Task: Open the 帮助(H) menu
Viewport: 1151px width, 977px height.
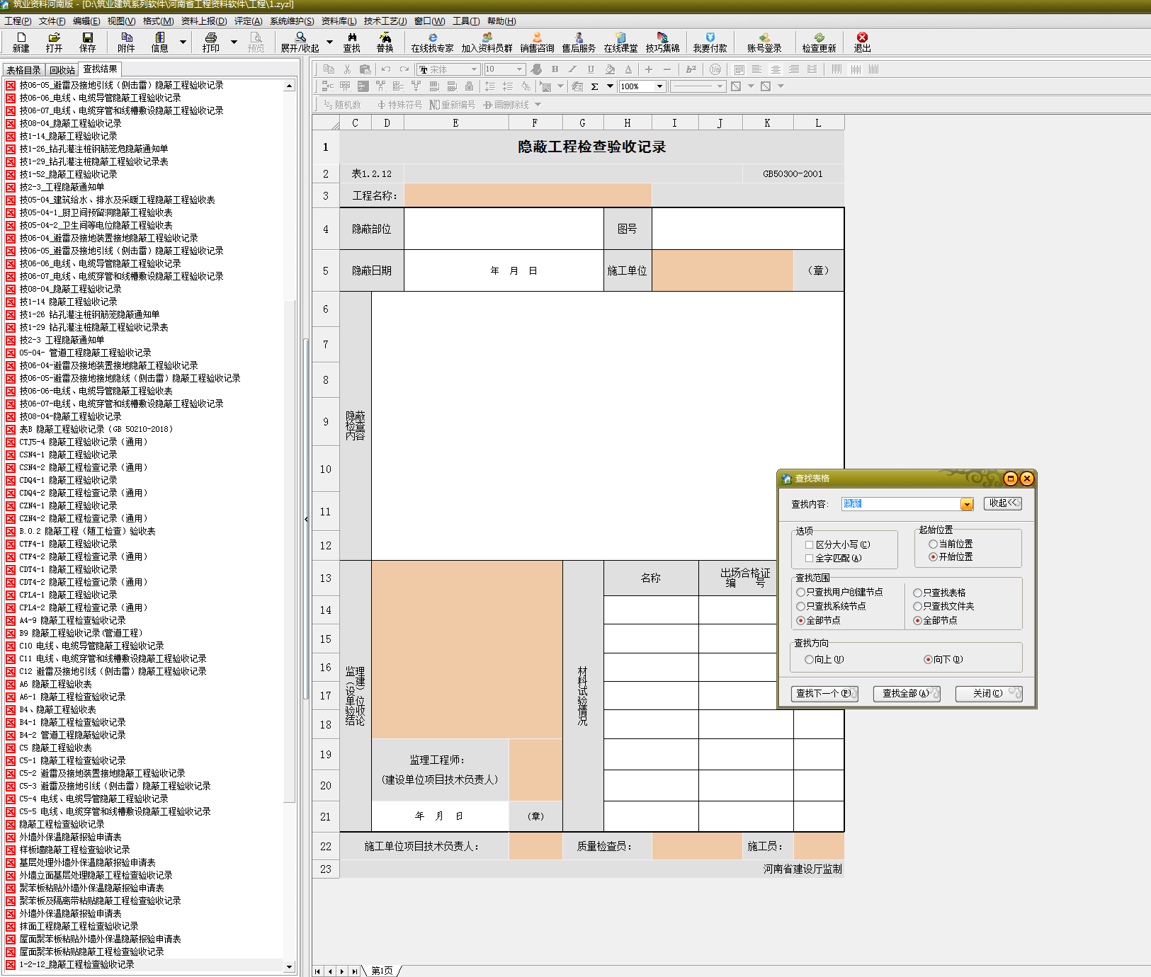Action: (x=501, y=21)
